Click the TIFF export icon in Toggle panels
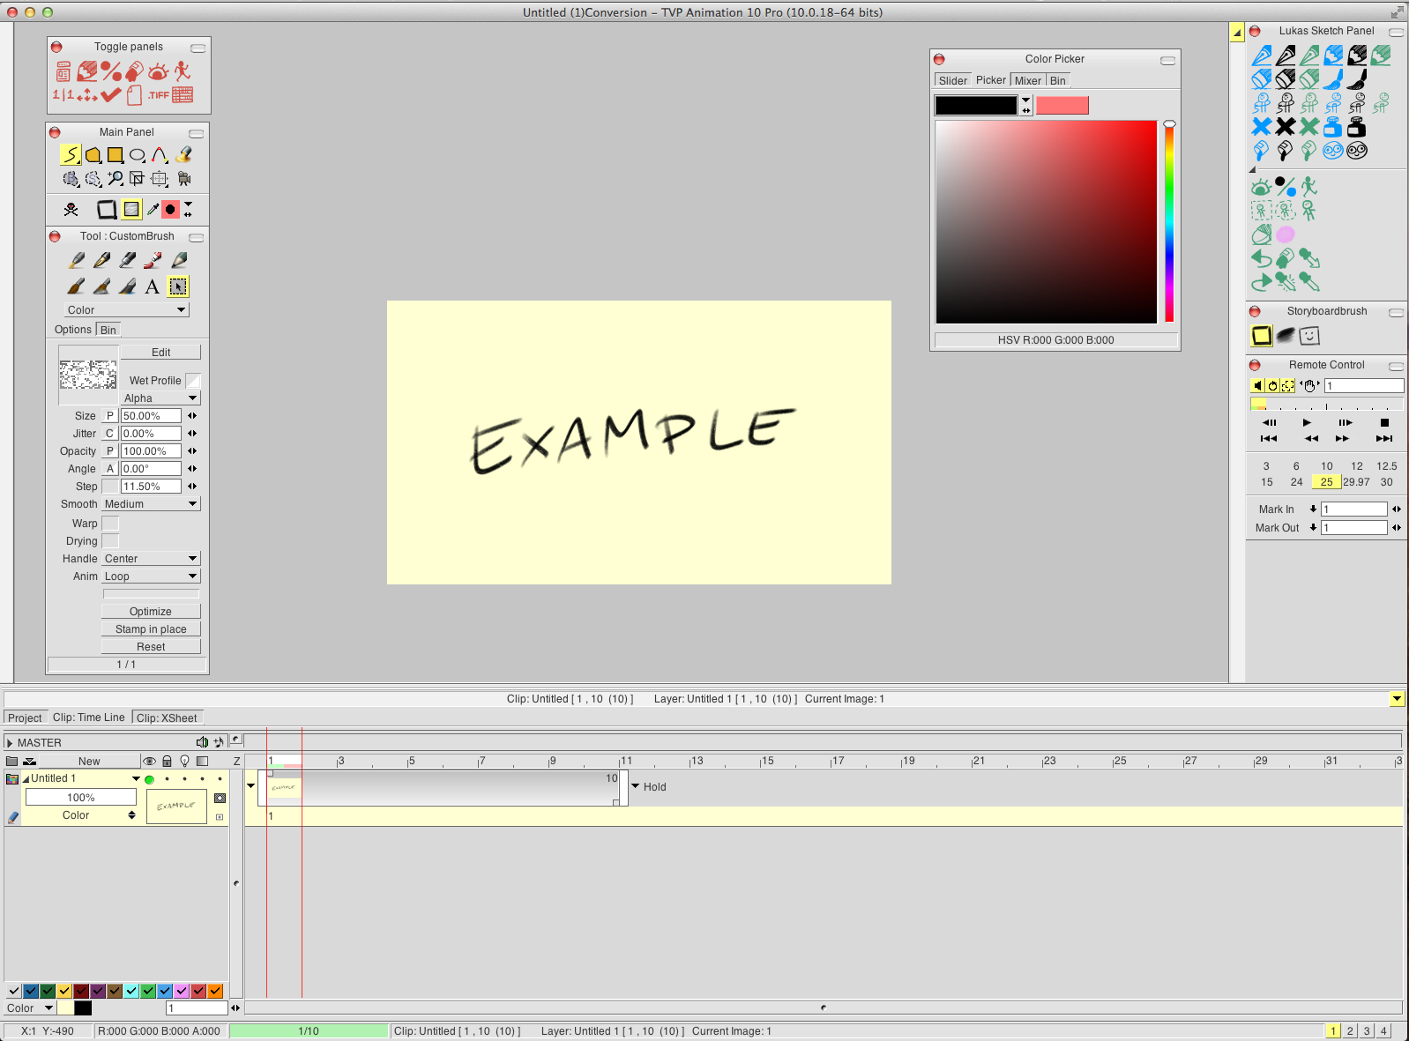Screen dimensions: 1409x1041 pyautogui.click(x=159, y=95)
